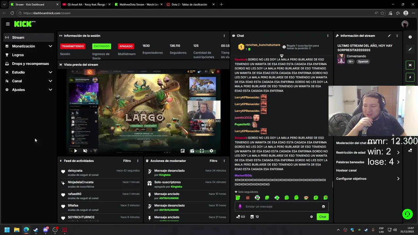
Task: Open ANTAHUAMAN's Mensaje anclado entry
Action: (x=186, y=196)
